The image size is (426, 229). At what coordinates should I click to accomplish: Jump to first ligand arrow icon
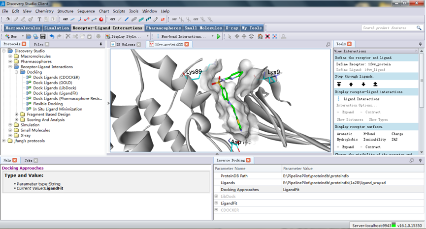click(339, 85)
